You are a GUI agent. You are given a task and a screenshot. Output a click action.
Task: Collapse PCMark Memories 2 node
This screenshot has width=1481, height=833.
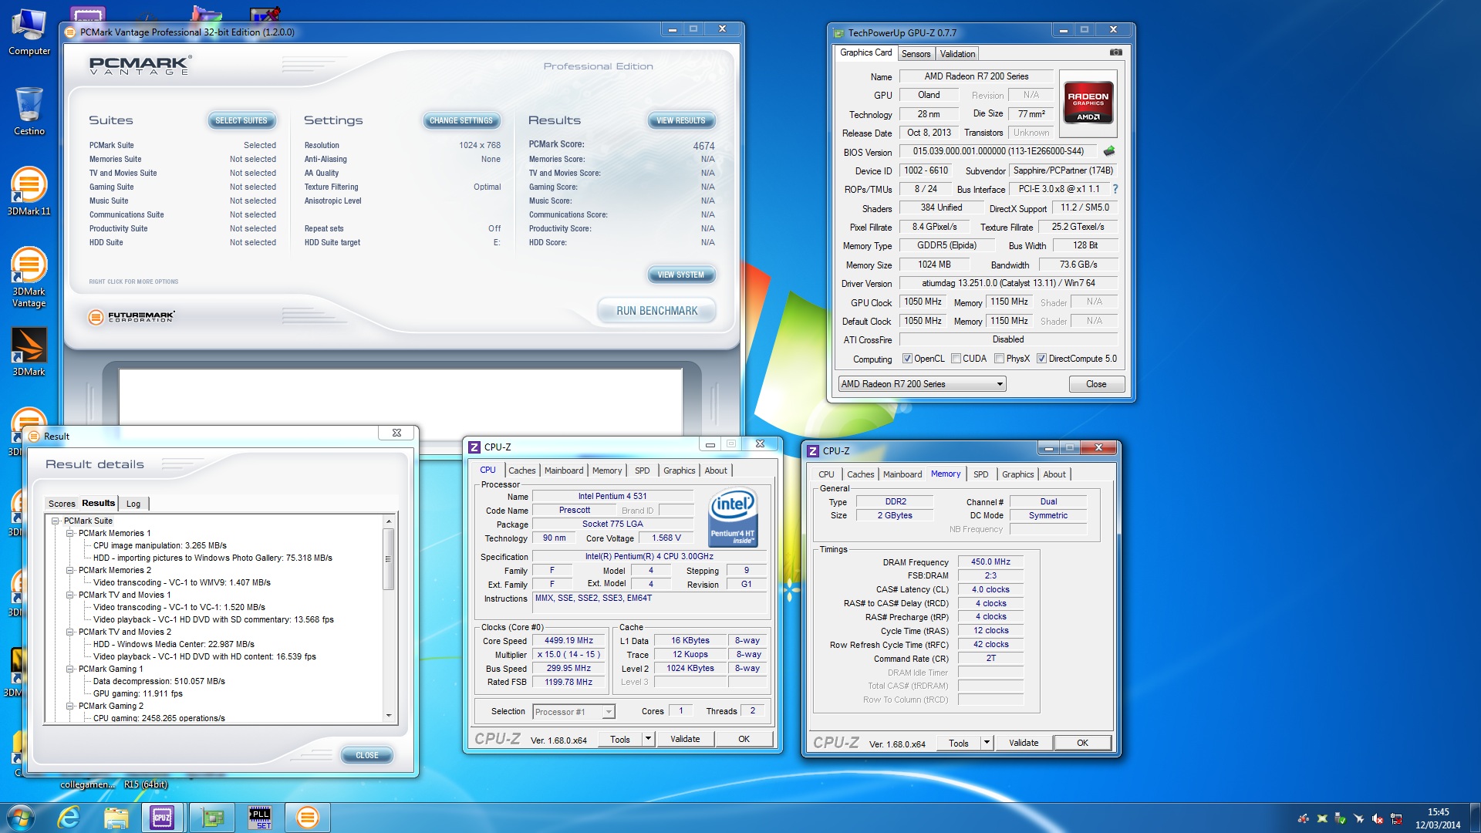click(x=70, y=571)
